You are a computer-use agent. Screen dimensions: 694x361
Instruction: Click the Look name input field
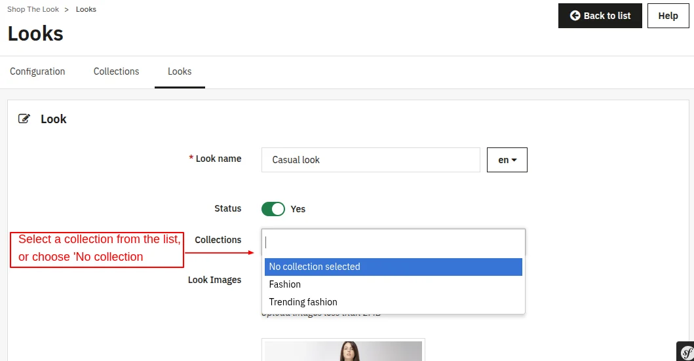point(370,160)
